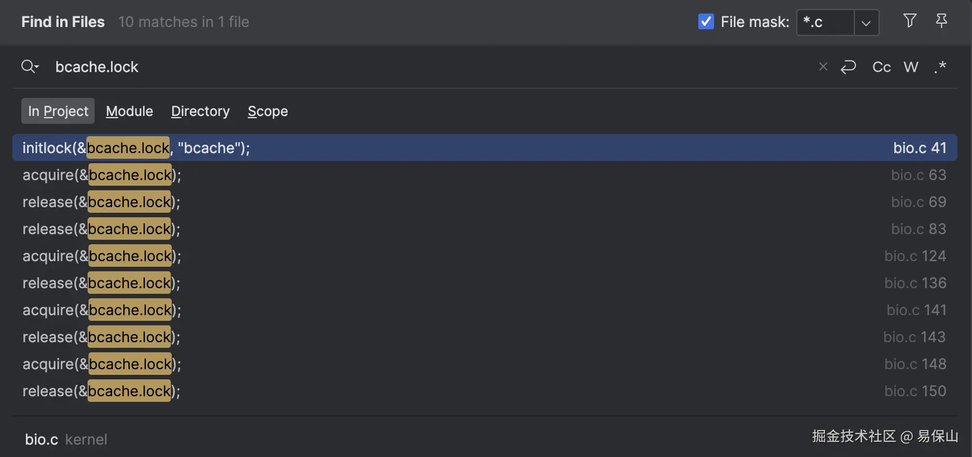The image size is (972, 457).
Task: Select the In Project scope tab
Action: [x=58, y=111]
